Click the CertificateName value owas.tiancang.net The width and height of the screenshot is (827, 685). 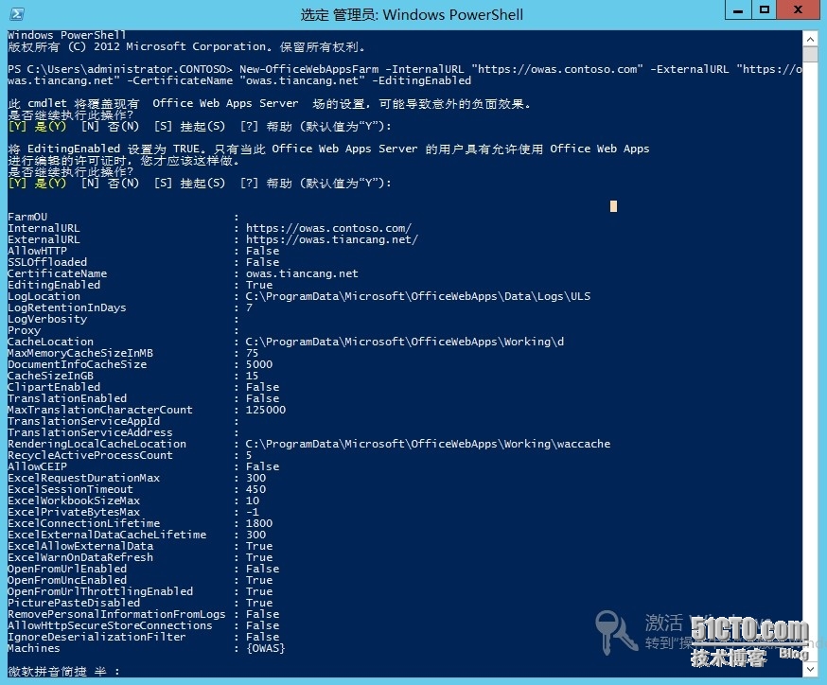(x=302, y=273)
